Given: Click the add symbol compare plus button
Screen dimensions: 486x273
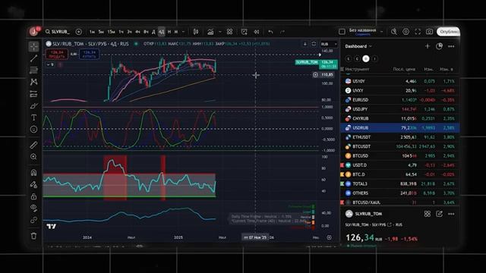Looking at the screenshot, I should pos(79,32).
